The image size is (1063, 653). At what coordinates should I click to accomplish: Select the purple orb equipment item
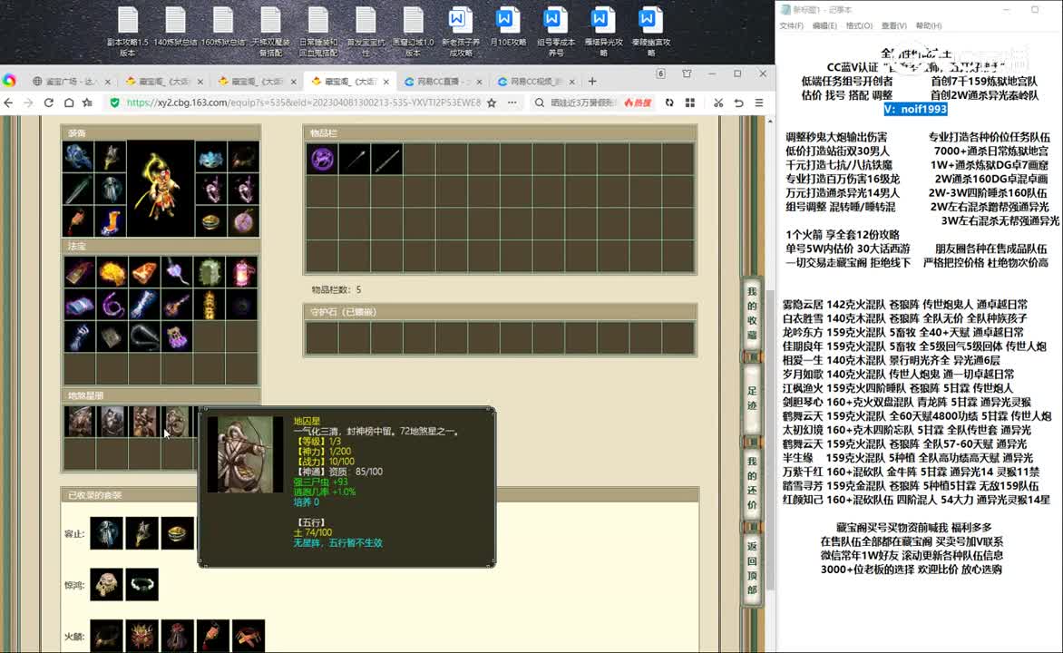pyautogui.click(x=243, y=221)
